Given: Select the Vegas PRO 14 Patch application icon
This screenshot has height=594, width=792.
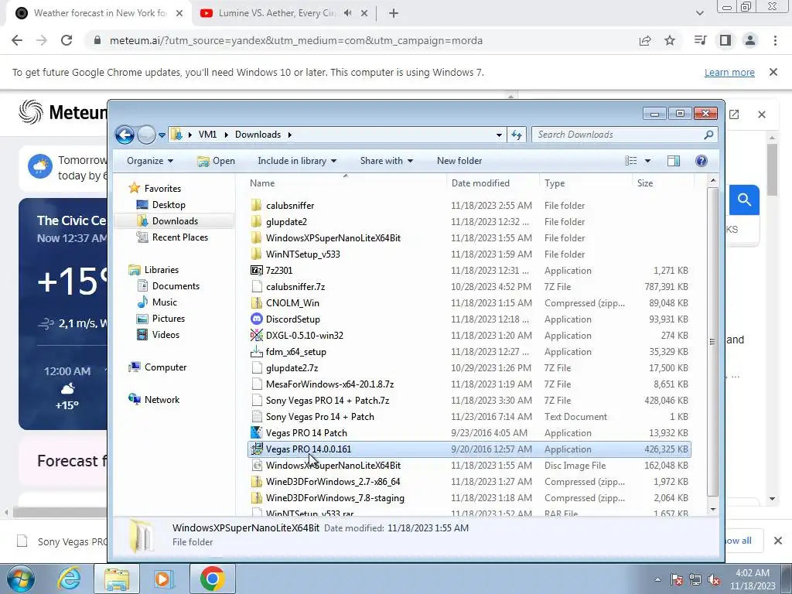Looking at the screenshot, I should (x=257, y=433).
